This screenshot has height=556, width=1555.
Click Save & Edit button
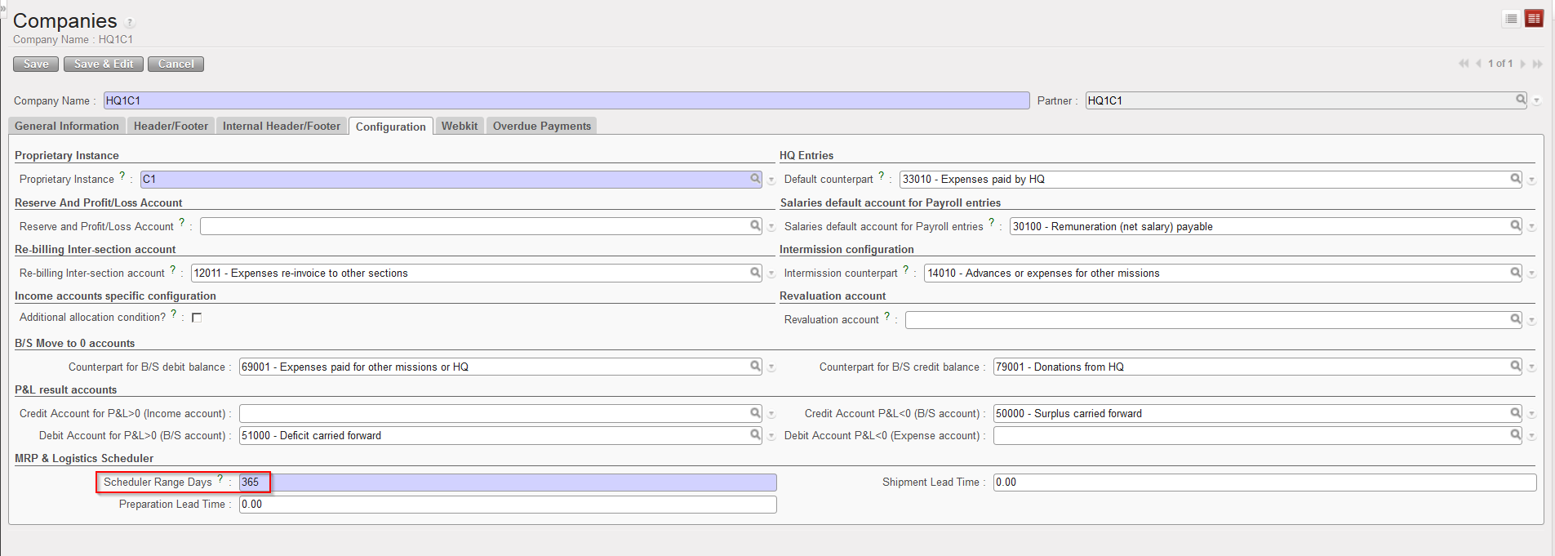(x=104, y=64)
